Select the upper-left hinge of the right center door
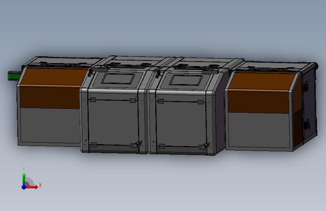326x211 pixels. tap(161, 101)
